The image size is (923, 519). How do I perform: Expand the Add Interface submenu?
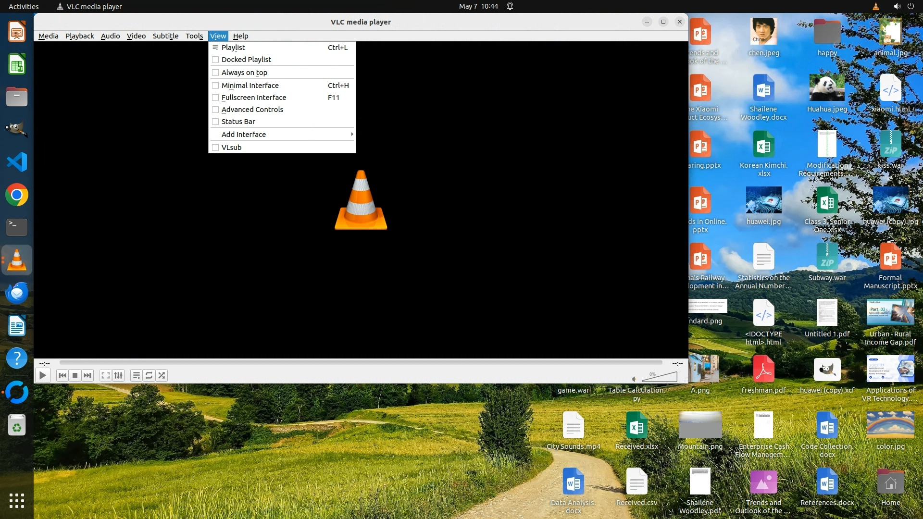[x=282, y=135]
